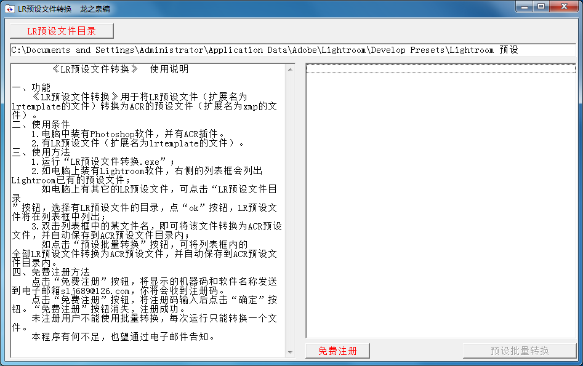Viewport: 583px width, 366px height.
Task: Click the heading 《LR预设文件转换》 使用说明
Action: (119, 69)
